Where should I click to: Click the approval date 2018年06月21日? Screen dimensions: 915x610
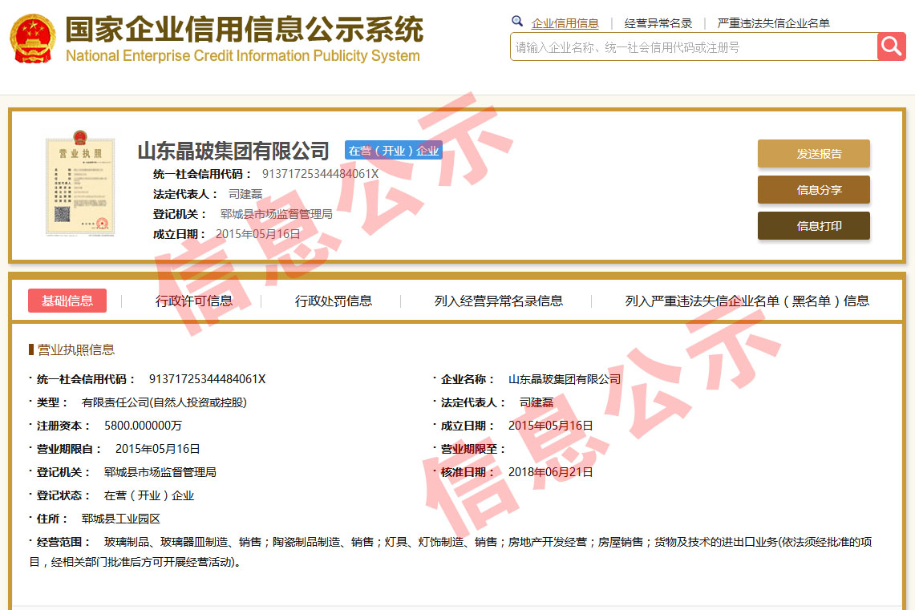click(550, 472)
